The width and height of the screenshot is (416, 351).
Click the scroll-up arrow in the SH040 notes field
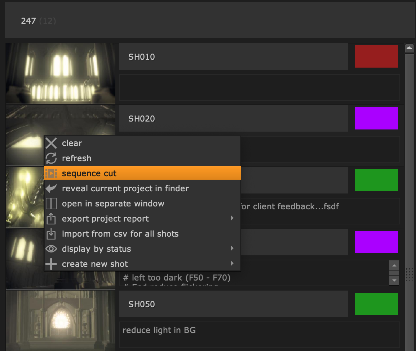394,265
